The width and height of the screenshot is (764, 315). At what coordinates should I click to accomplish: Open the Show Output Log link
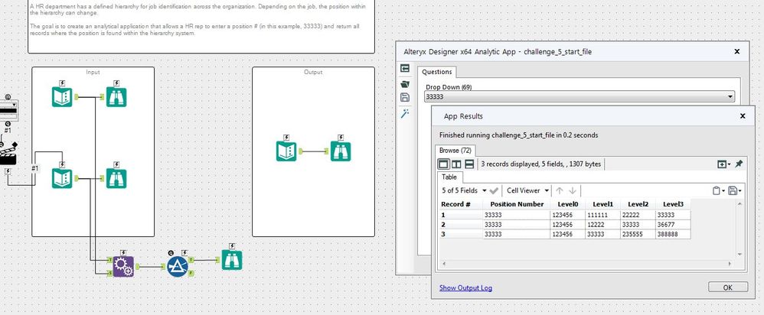tap(465, 287)
